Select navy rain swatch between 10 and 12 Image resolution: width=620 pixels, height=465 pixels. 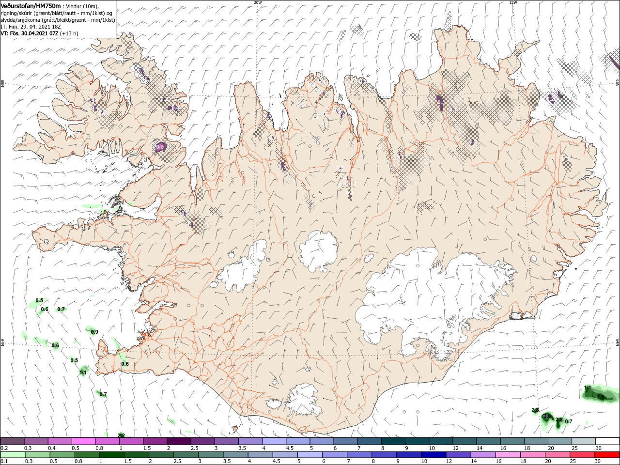pos(434,455)
